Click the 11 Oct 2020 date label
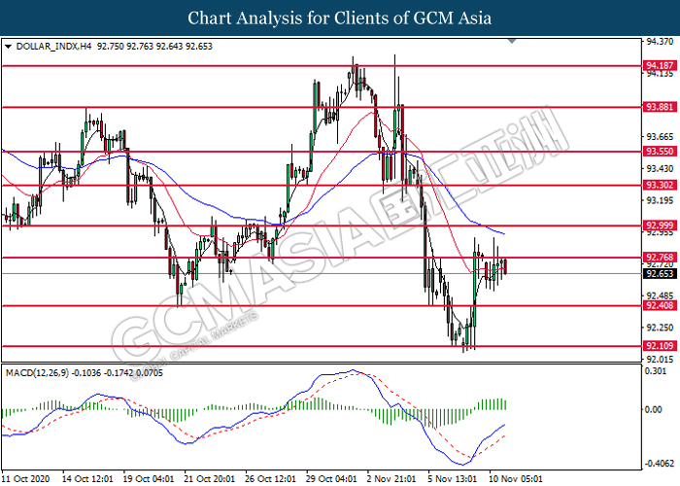The height and width of the screenshot is (486, 680). [26, 479]
